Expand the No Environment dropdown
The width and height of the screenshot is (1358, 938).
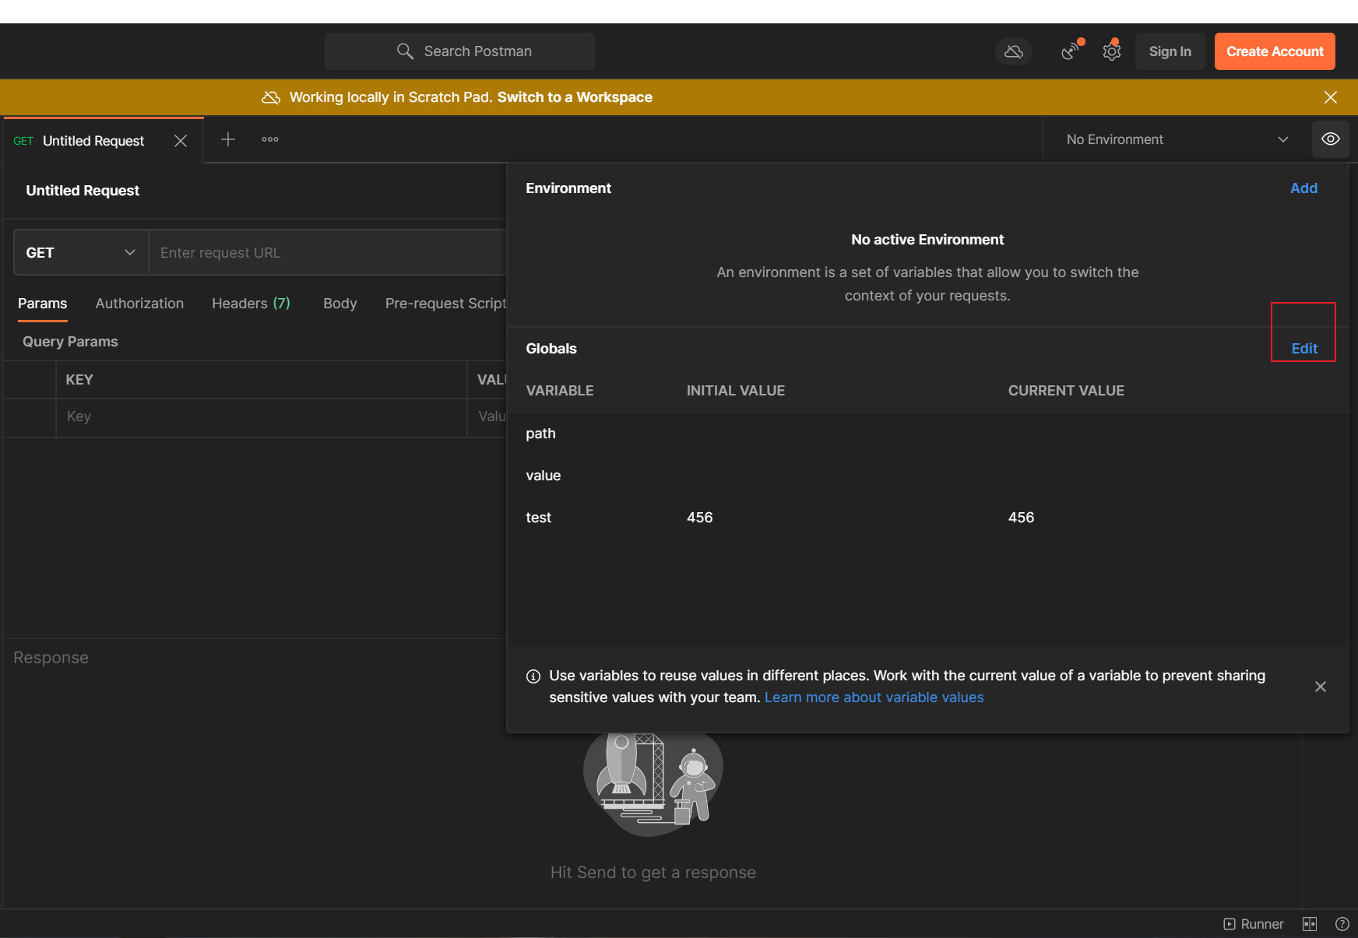(1177, 139)
